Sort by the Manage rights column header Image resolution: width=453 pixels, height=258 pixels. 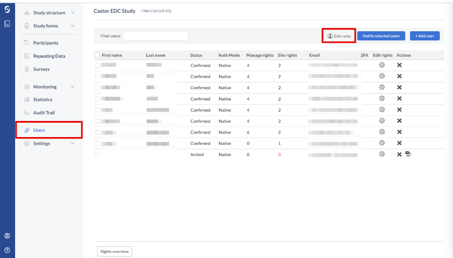tap(260, 55)
